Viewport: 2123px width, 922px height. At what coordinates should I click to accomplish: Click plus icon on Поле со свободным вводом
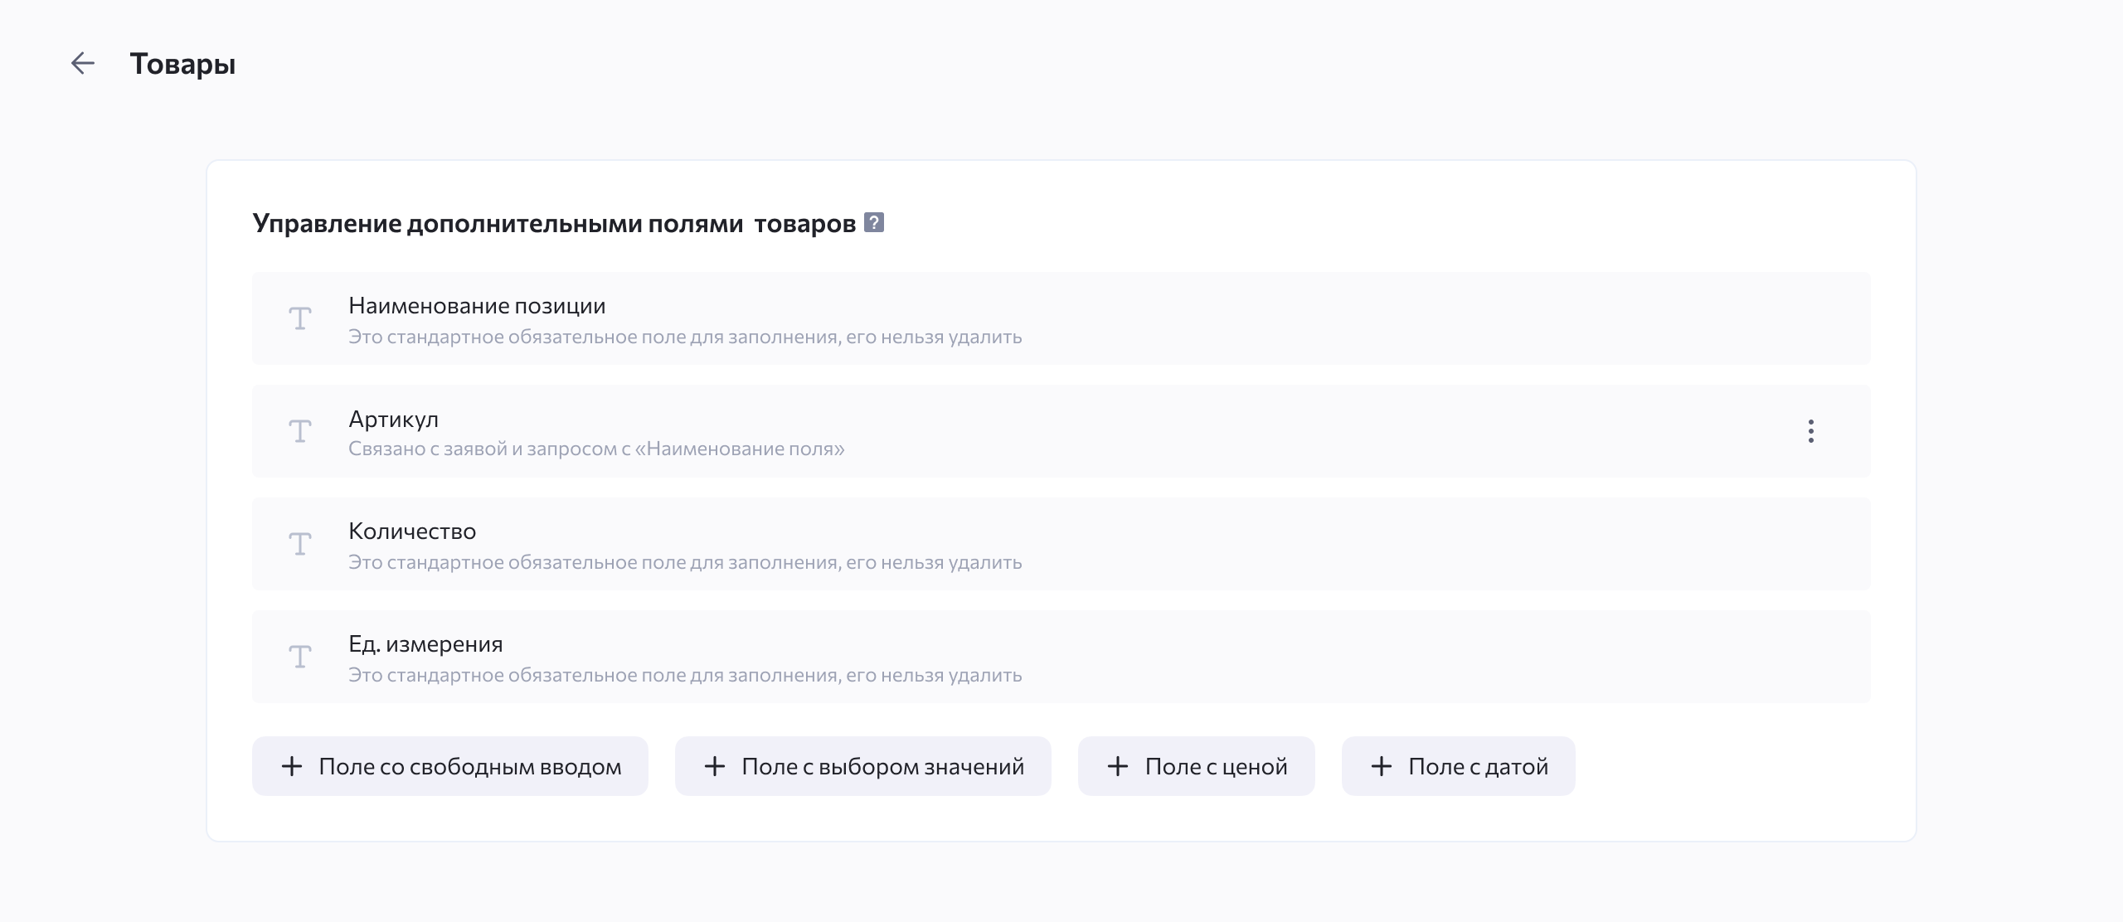292,766
